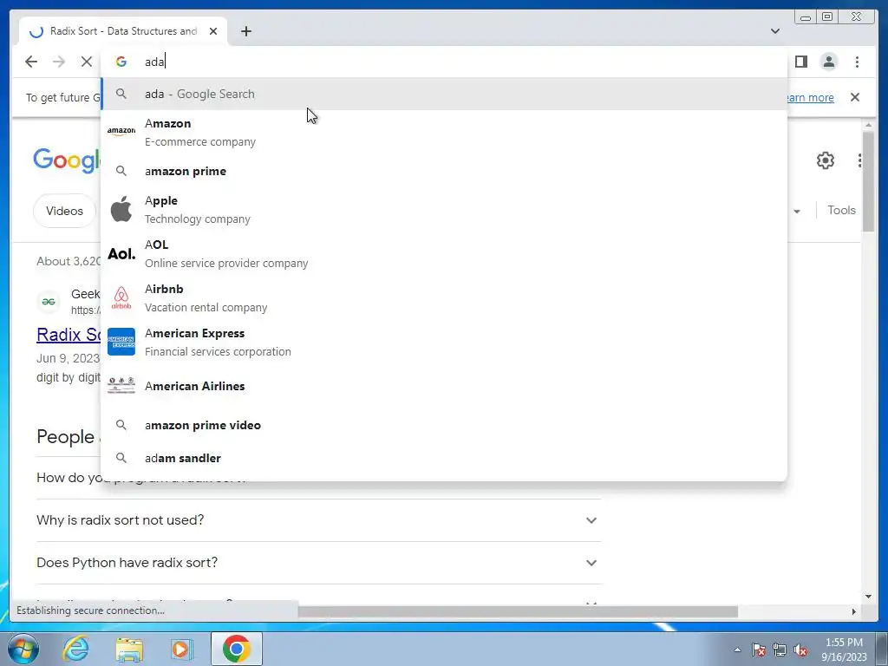
Task: Stop loading the page with X button
Action: pyautogui.click(x=86, y=62)
